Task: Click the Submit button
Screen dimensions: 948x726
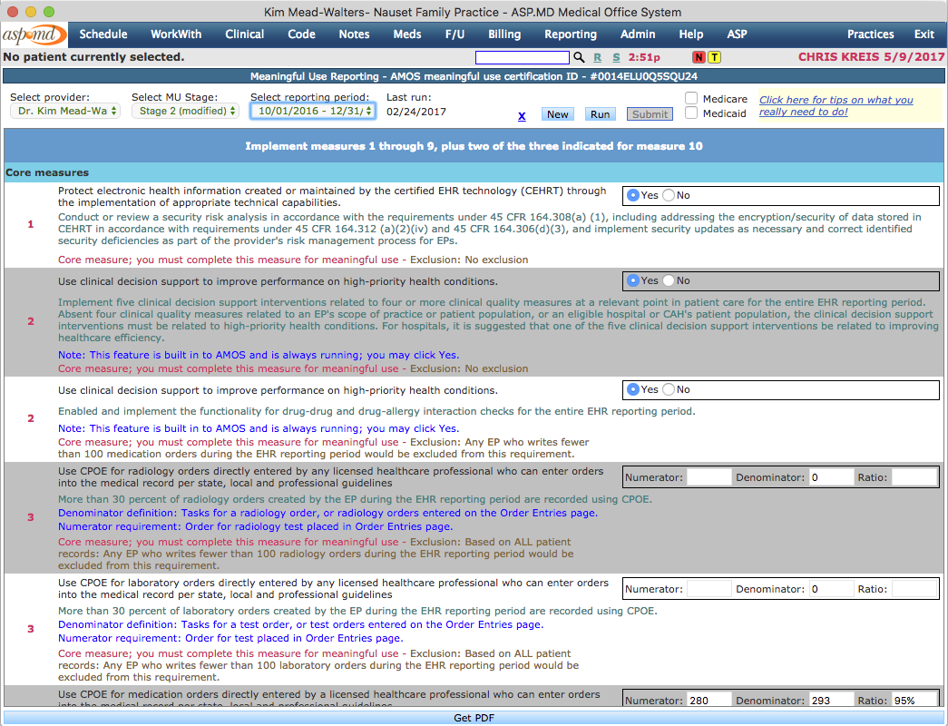Action: (650, 114)
